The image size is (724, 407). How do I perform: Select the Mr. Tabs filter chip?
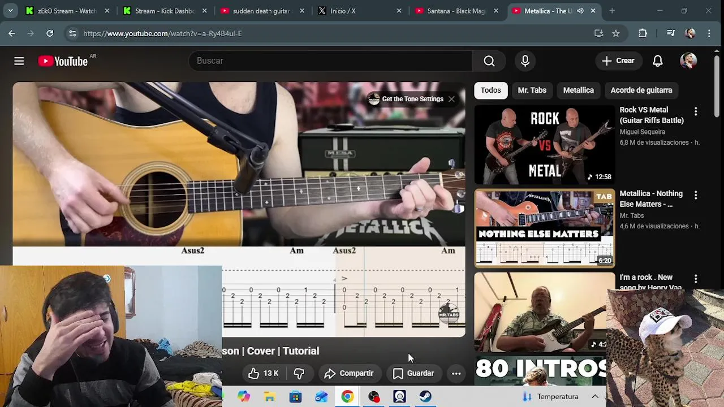coord(532,90)
